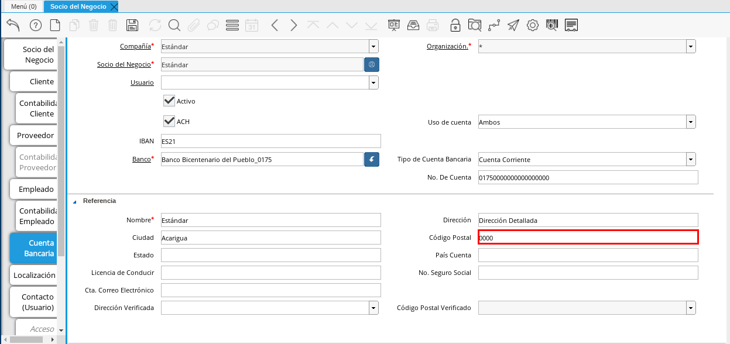Open the help question mark icon
The width and height of the screenshot is (730, 344).
36,25
